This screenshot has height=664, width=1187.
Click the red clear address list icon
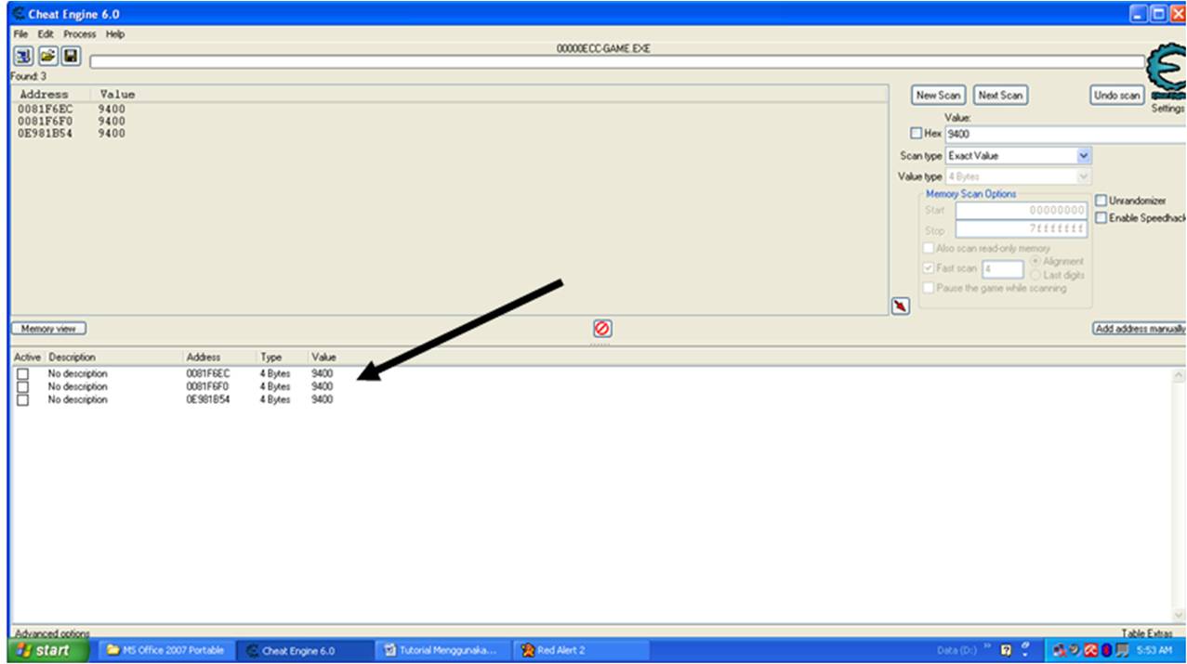[602, 328]
